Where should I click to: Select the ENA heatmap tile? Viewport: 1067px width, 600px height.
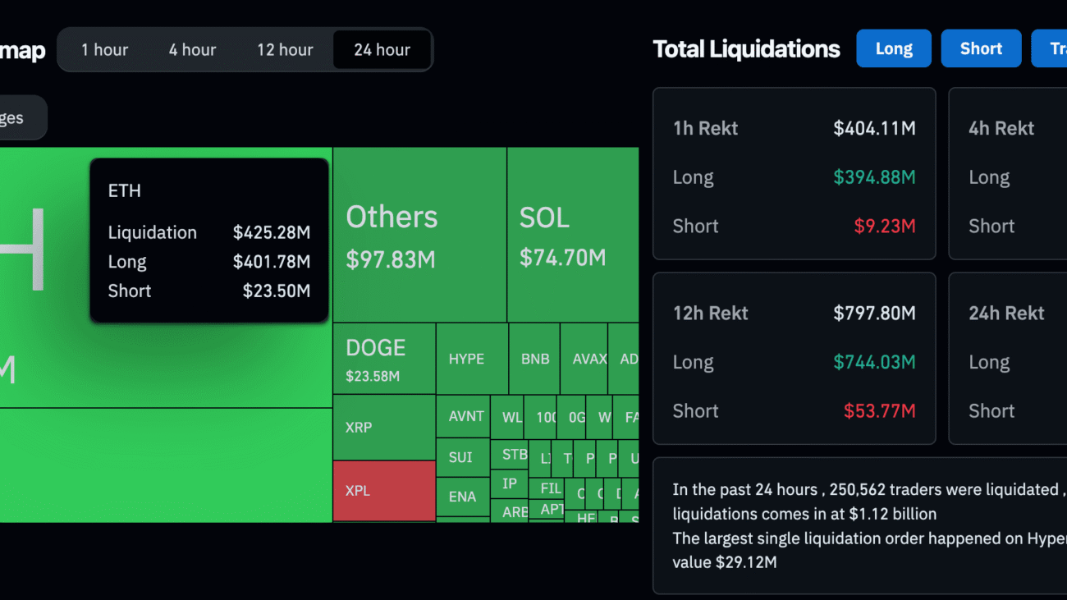(x=462, y=497)
